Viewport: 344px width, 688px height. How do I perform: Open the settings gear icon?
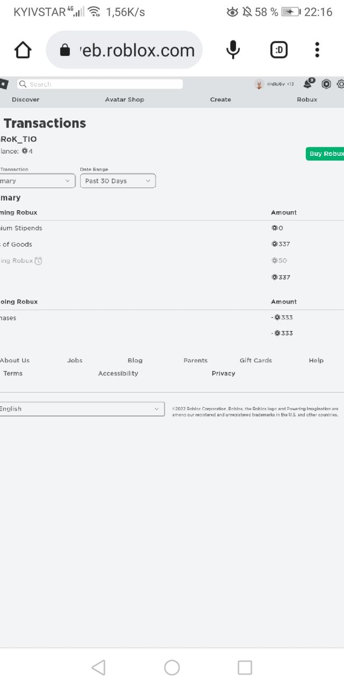coord(341,84)
